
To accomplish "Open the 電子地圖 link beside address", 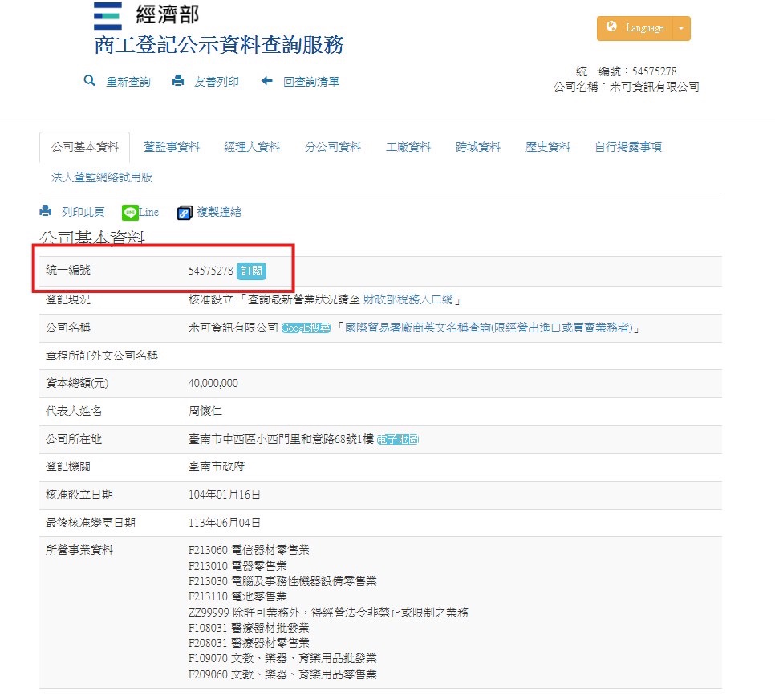I will 398,439.
